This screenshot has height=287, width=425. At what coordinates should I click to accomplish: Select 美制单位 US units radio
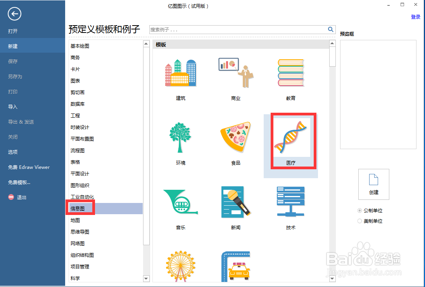(360, 221)
